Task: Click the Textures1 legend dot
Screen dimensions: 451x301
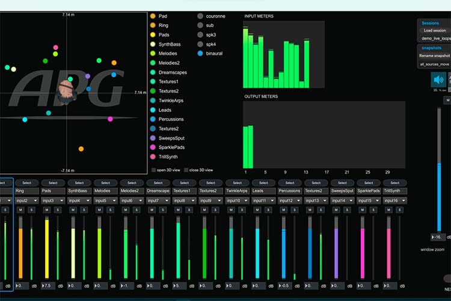Action: (153, 81)
